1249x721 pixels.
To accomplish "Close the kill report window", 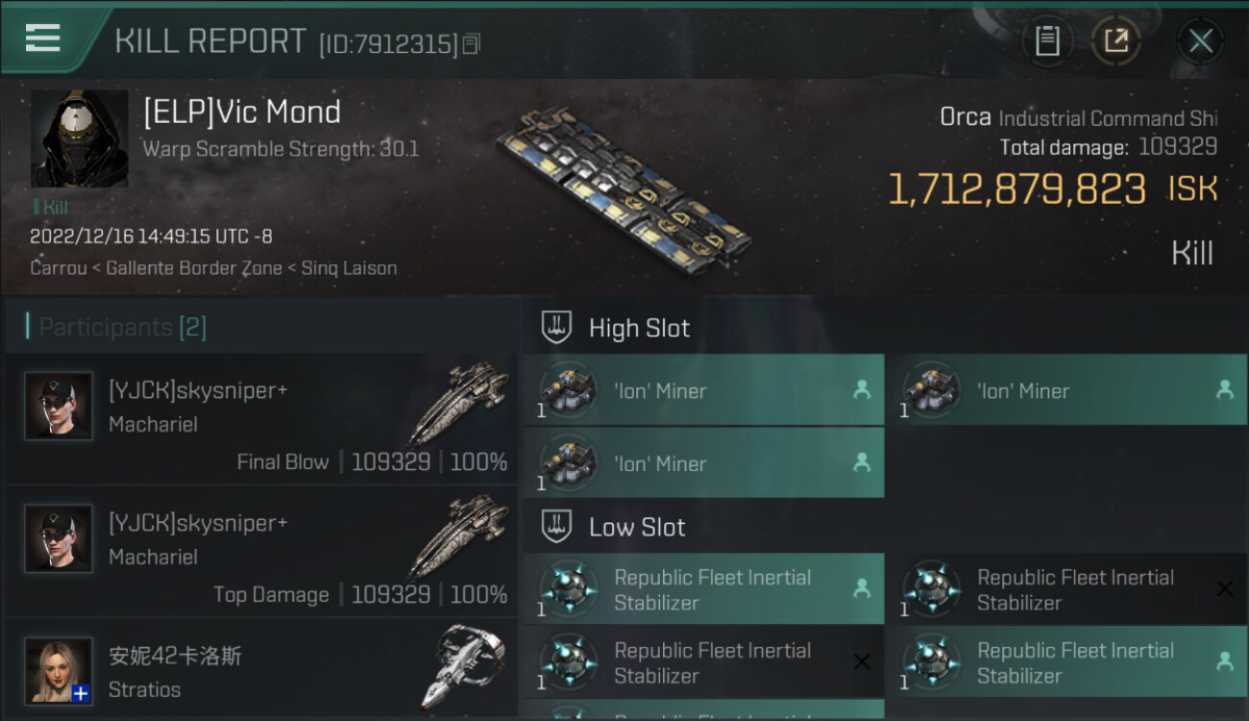I will point(1200,41).
